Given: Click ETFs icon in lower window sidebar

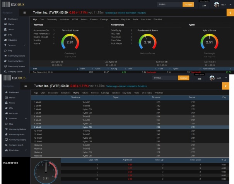Looking at the screenshot, I should click(x=6, y=108).
